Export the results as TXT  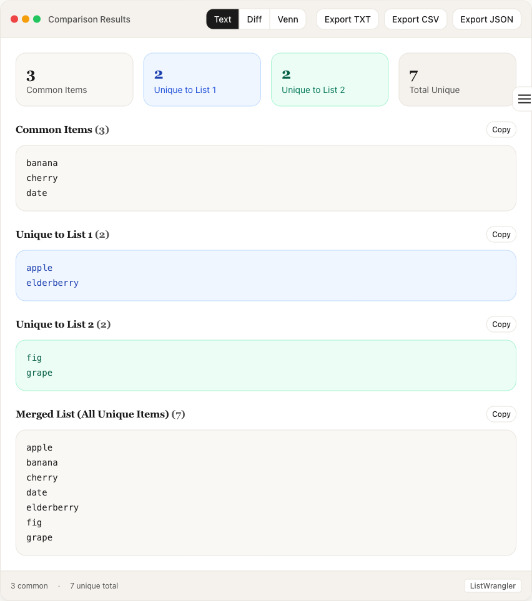coord(347,19)
